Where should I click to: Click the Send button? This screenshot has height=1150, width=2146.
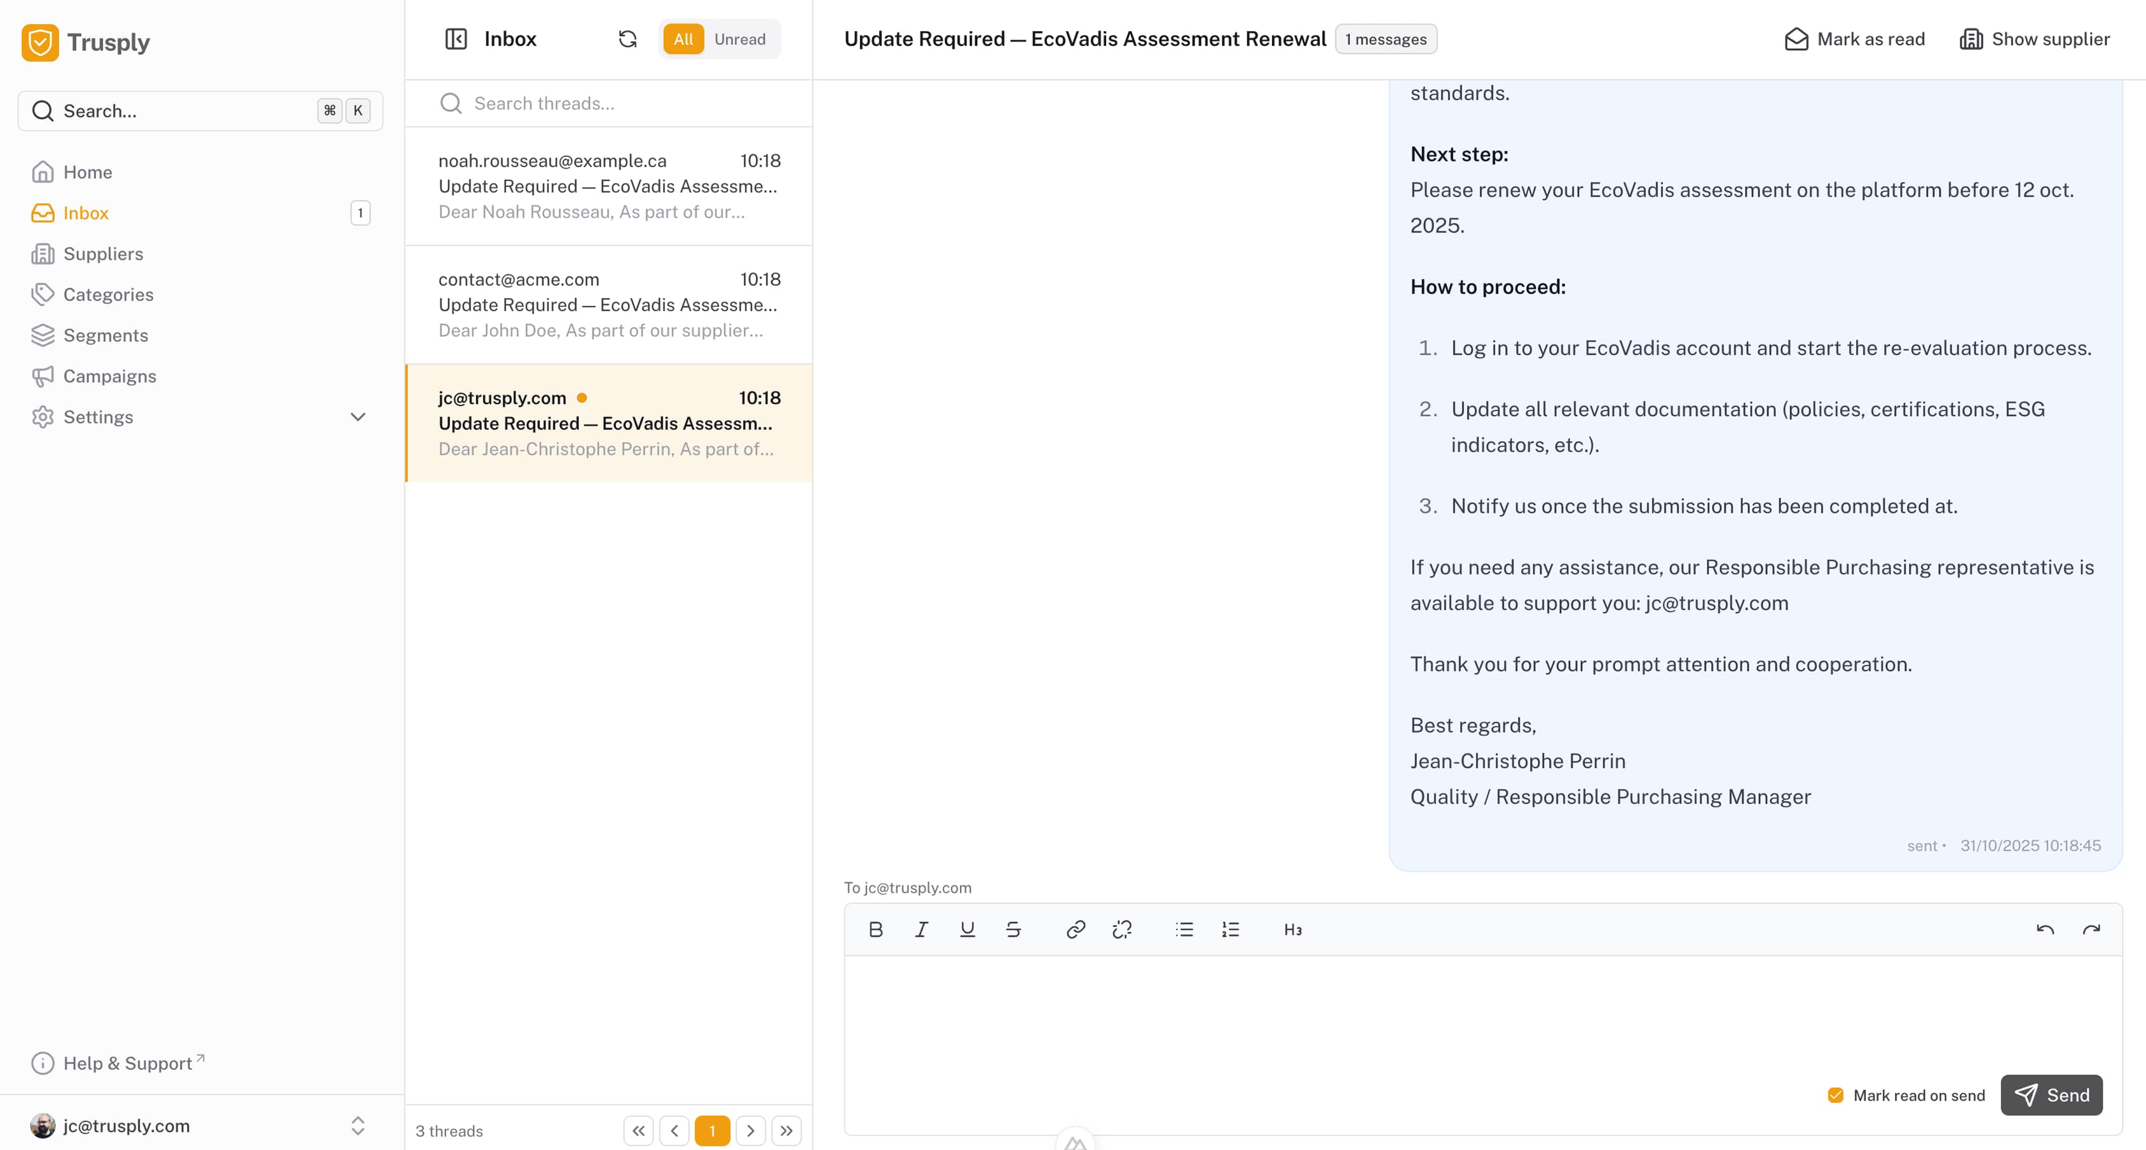tap(2051, 1095)
